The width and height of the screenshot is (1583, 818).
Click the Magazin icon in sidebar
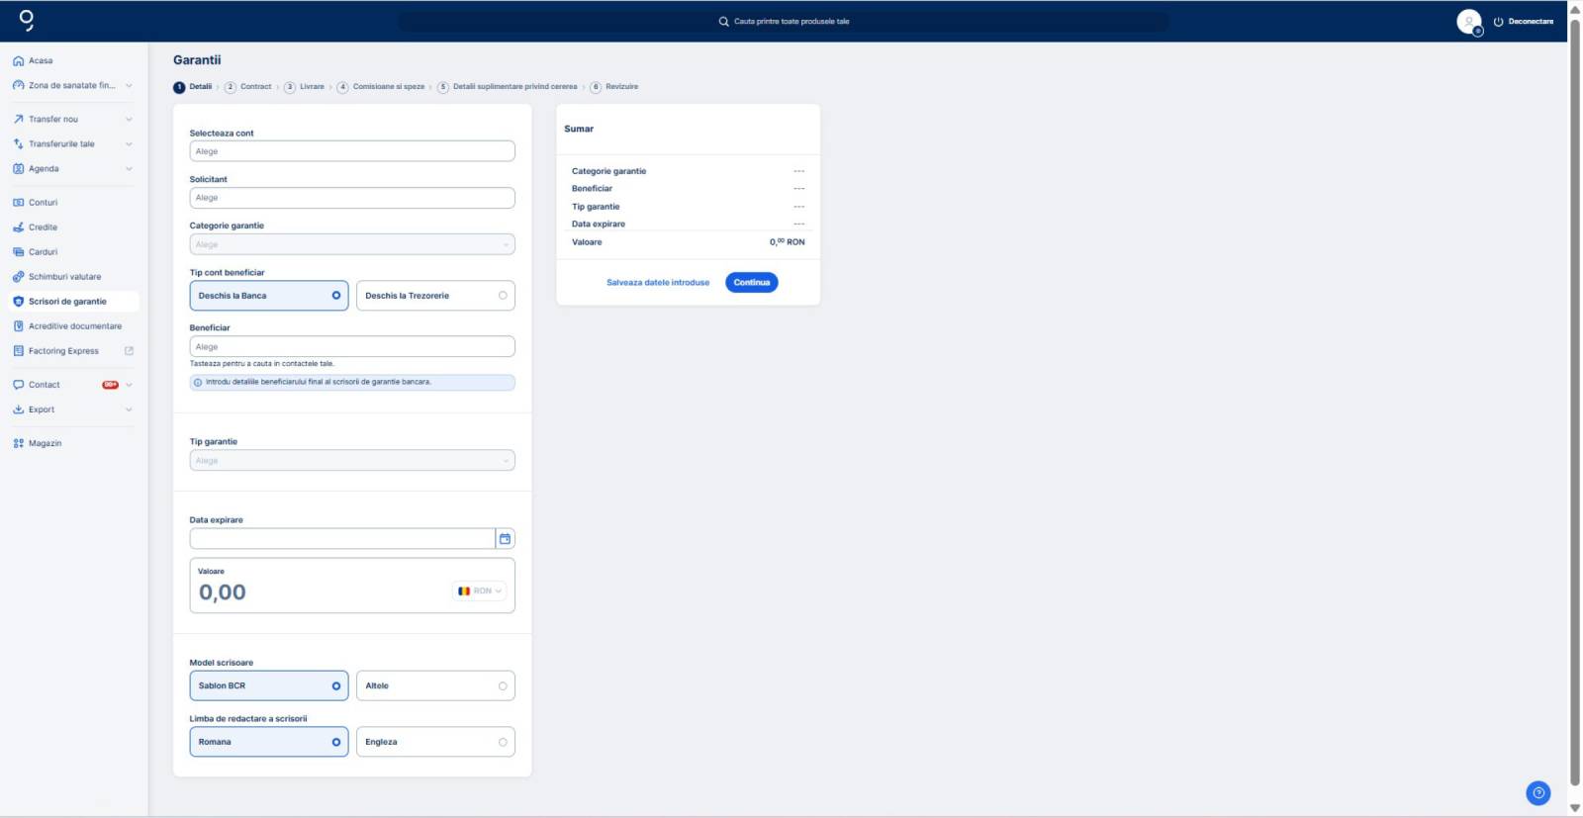click(x=18, y=444)
